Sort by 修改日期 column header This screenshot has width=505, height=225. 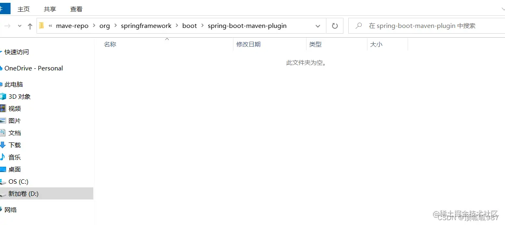coord(248,45)
